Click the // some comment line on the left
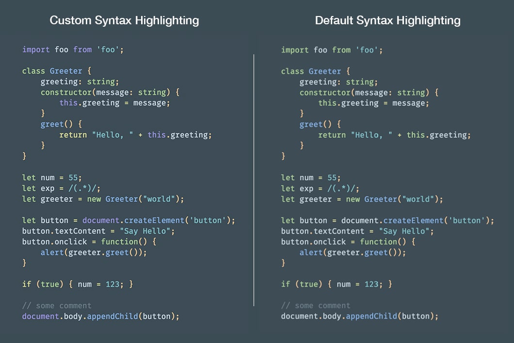Viewport: 514px width, 343px height. click(x=56, y=305)
